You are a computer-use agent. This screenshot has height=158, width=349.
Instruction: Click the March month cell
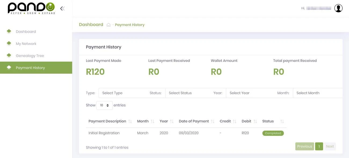pyautogui.click(x=143, y=133)
